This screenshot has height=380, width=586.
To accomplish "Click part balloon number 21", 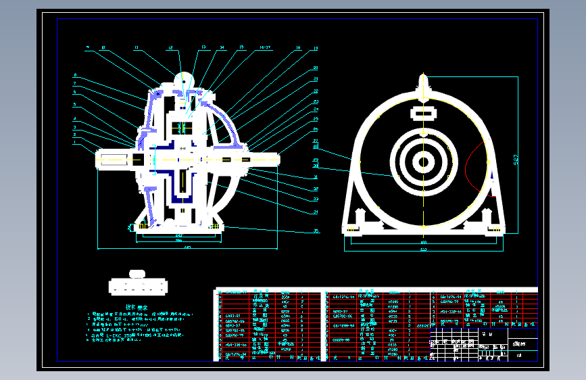I will coord(316,79).
